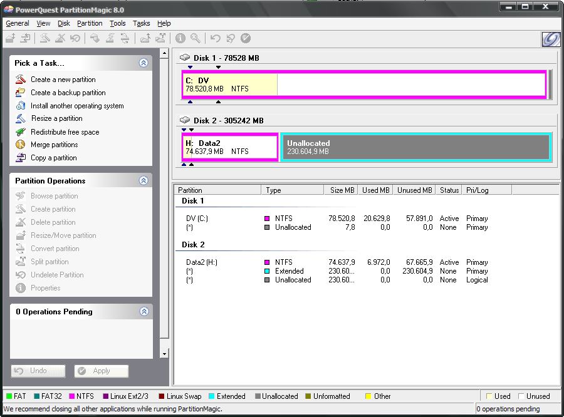Click the Status column header
Viewport: 564px width, 417px height.
tap(449, 190)
